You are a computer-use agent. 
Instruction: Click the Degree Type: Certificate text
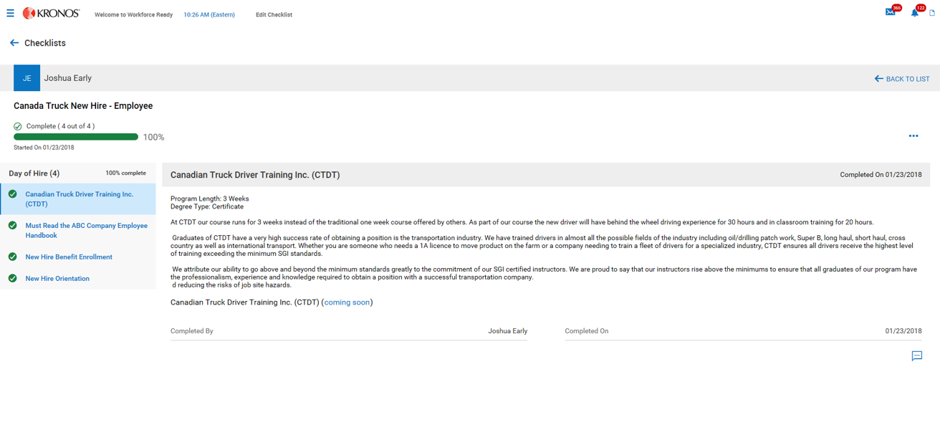point(207,206)
